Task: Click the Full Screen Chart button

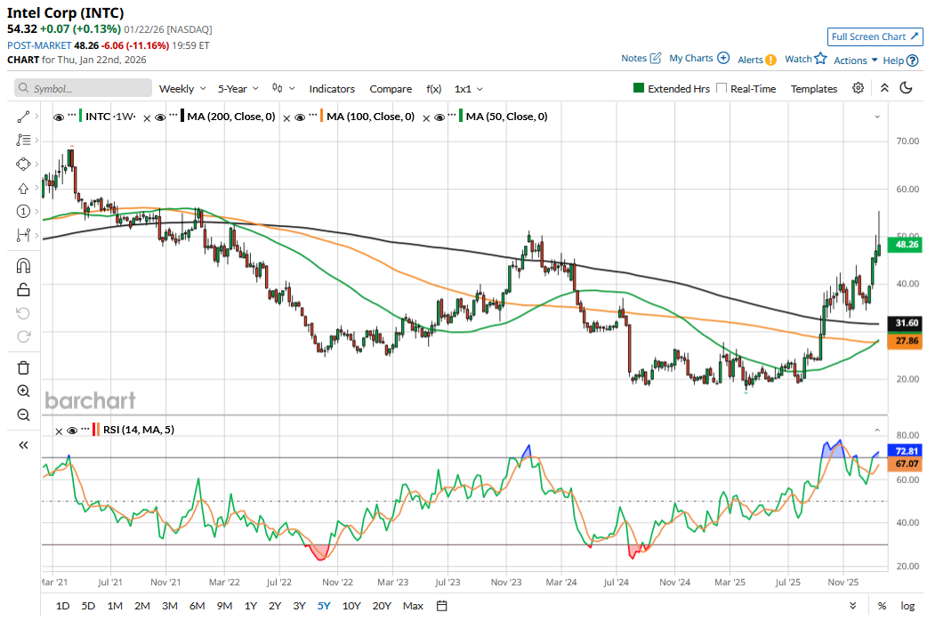Action: pos(875,36)
